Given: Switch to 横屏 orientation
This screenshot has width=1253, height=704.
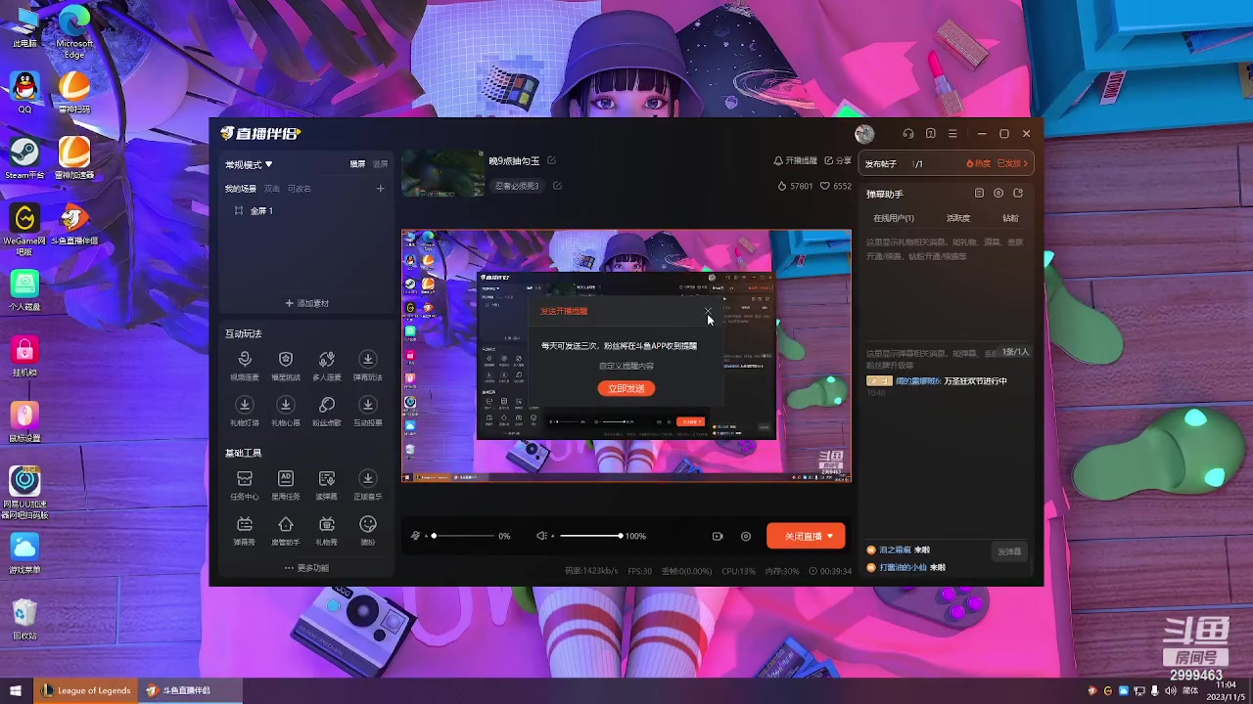Looking at the screenshot, I should pyautogui.click(x=358, y=164).
